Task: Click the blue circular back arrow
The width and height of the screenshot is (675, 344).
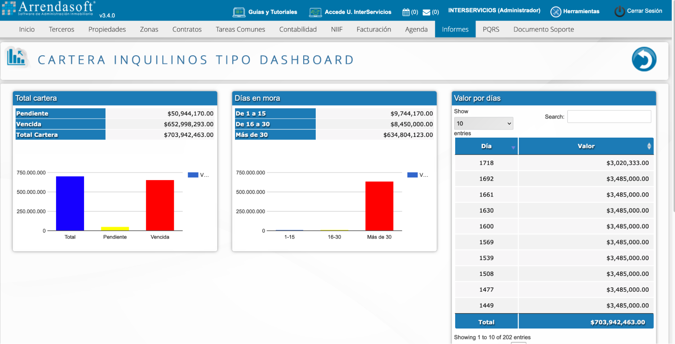Action: (644, 59)
